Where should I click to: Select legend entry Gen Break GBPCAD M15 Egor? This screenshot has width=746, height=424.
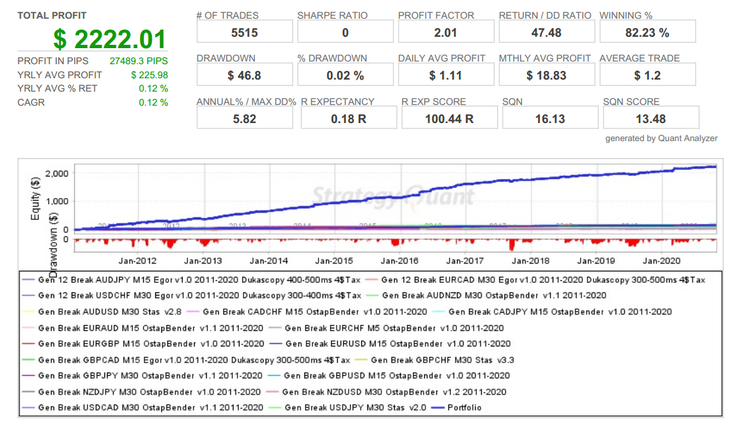click(x=186, y=360)
